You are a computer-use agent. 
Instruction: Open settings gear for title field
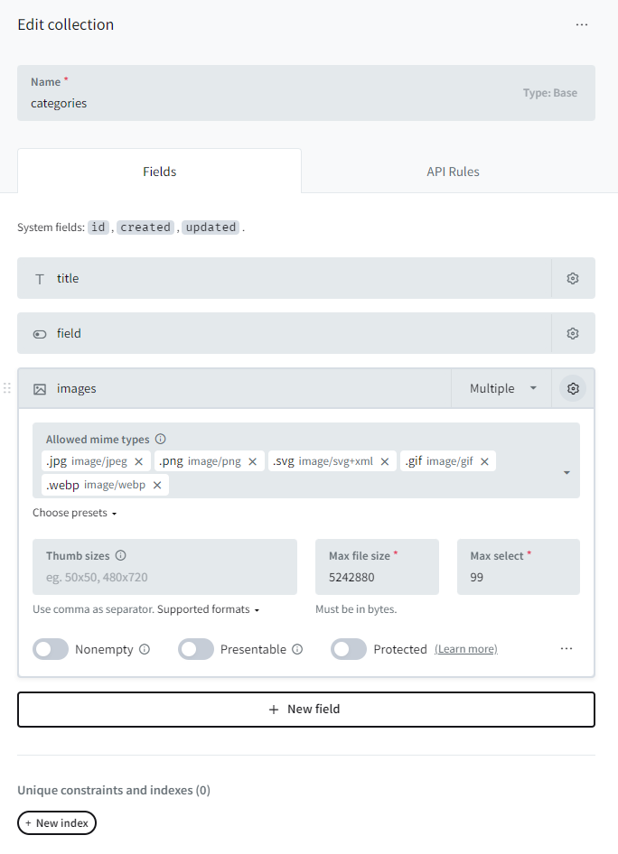(x=572, y=278)
